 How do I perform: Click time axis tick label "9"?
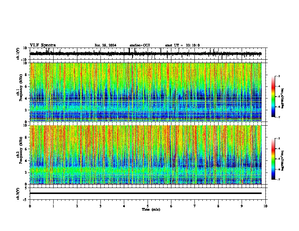pos(242,206)
